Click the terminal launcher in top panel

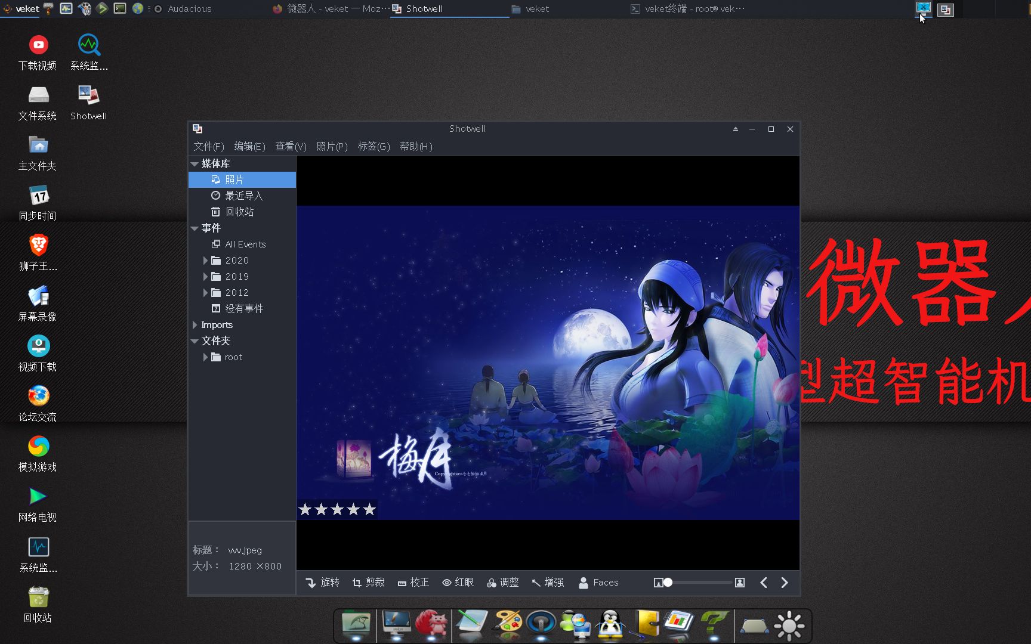point(120,8)
